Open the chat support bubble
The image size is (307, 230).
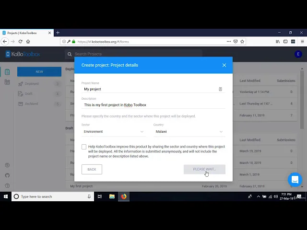(x=295, y=180)
